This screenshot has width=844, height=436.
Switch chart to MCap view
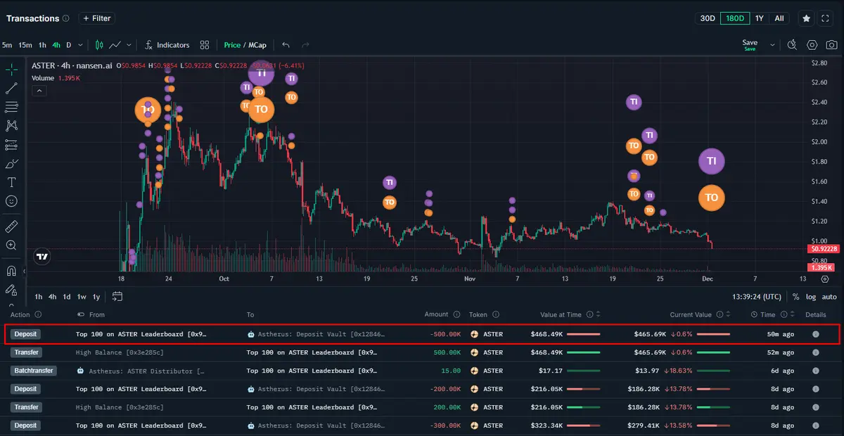tap(257, 45)
